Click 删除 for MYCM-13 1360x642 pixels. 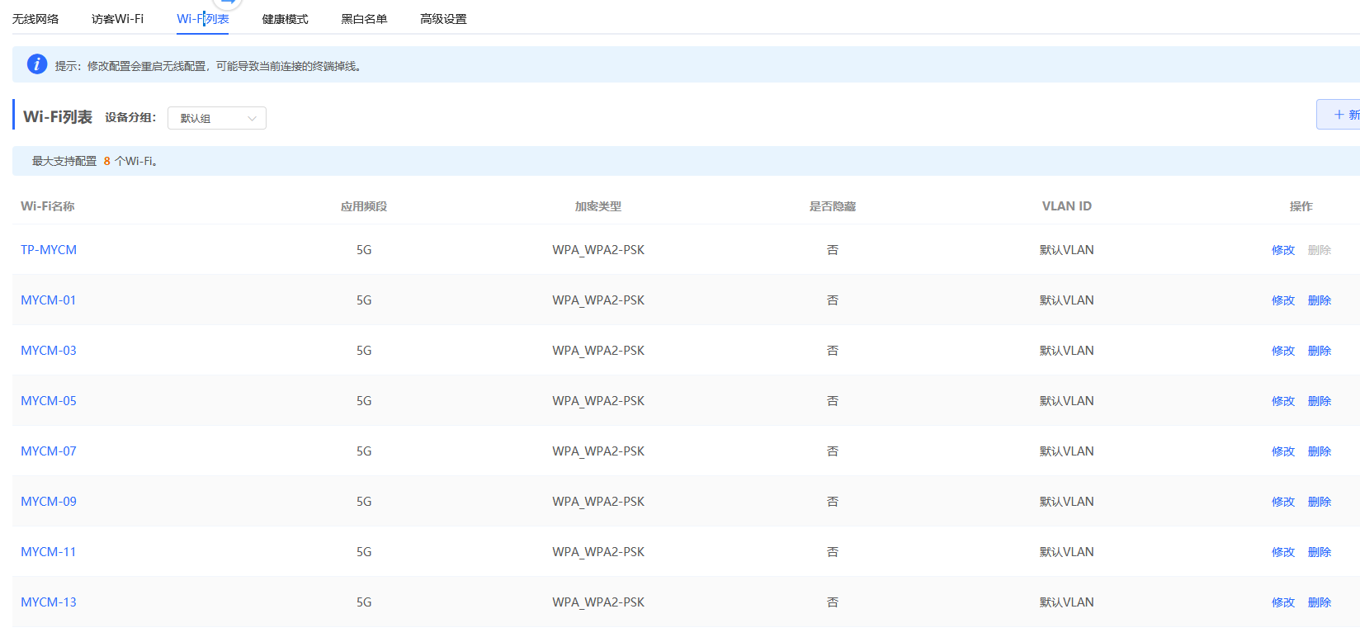(1320, 602)
